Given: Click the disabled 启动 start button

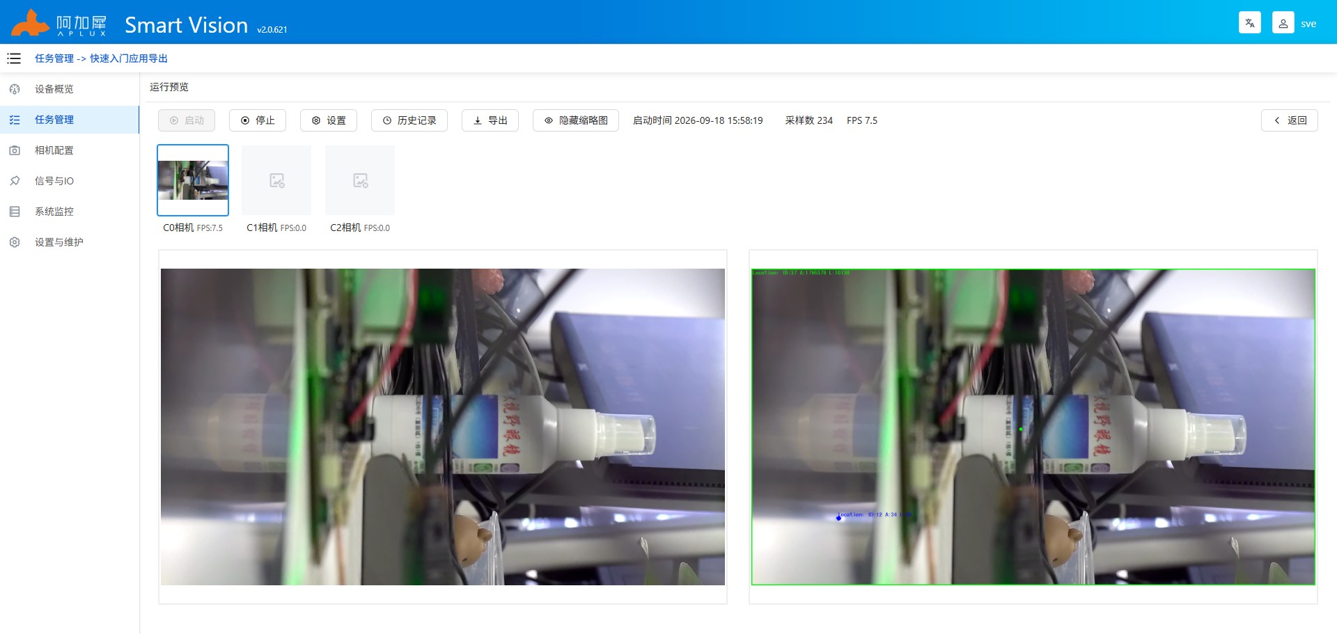Looking at the screenshot, I should pos(187,120).
